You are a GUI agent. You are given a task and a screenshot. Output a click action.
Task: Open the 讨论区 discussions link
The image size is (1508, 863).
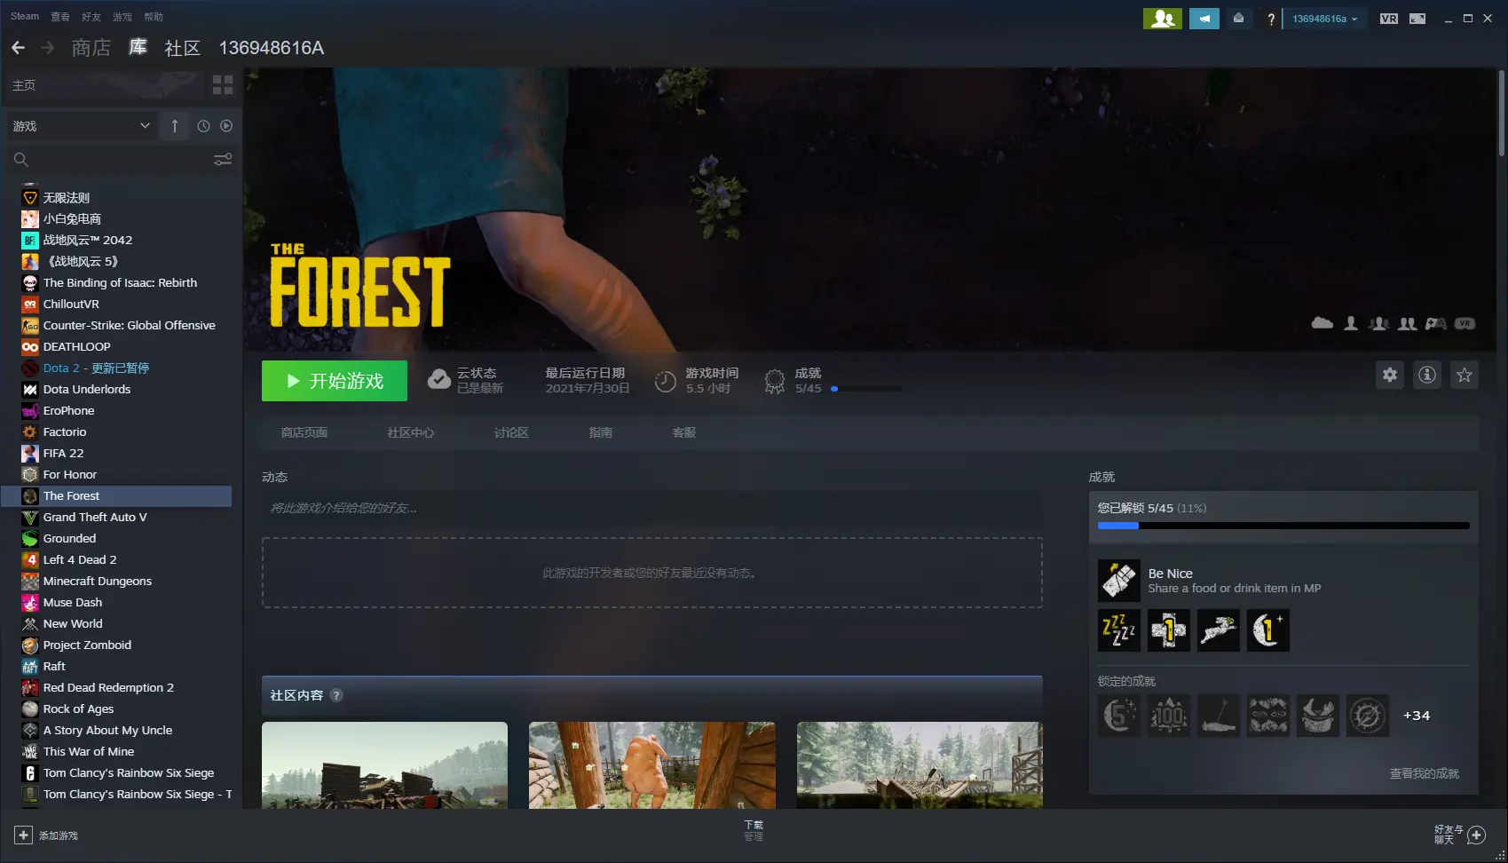[x=511, y=432]
